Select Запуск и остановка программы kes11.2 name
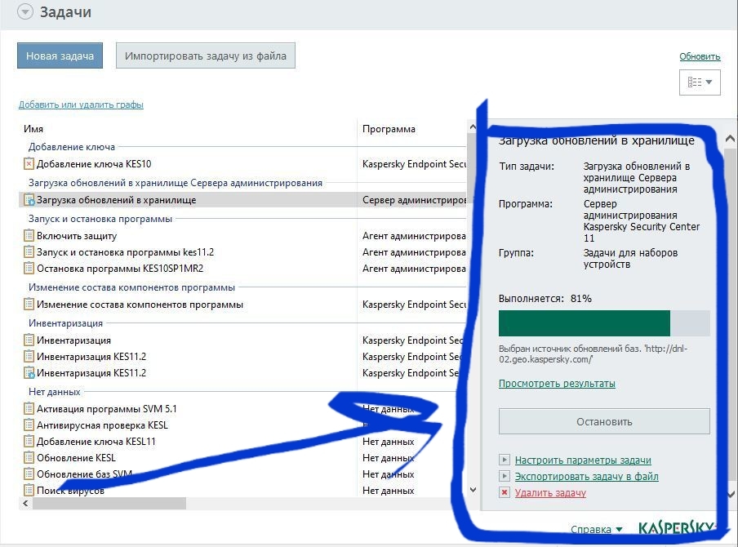This screenshot has width=738, height=547. 125,252
